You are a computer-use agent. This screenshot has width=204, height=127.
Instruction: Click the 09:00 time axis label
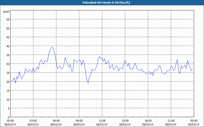pyautogui.click(x=79, y=121)
